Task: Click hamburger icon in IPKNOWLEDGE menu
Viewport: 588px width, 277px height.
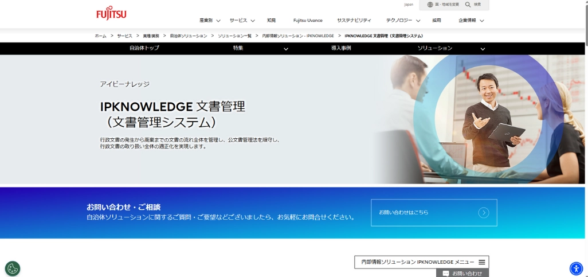Action: pos(482,262)
